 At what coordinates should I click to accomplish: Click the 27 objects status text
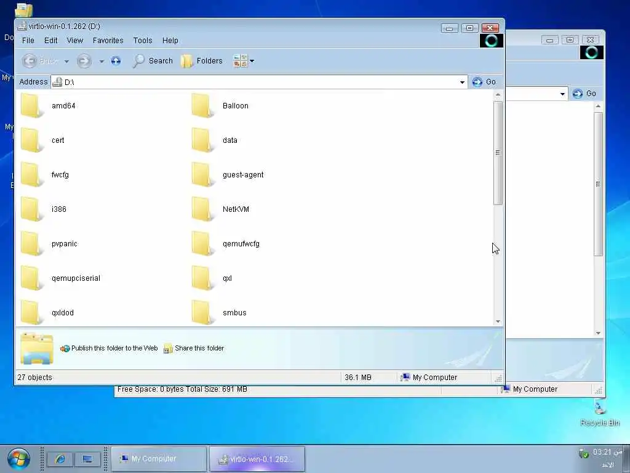[x=35, y=378]
